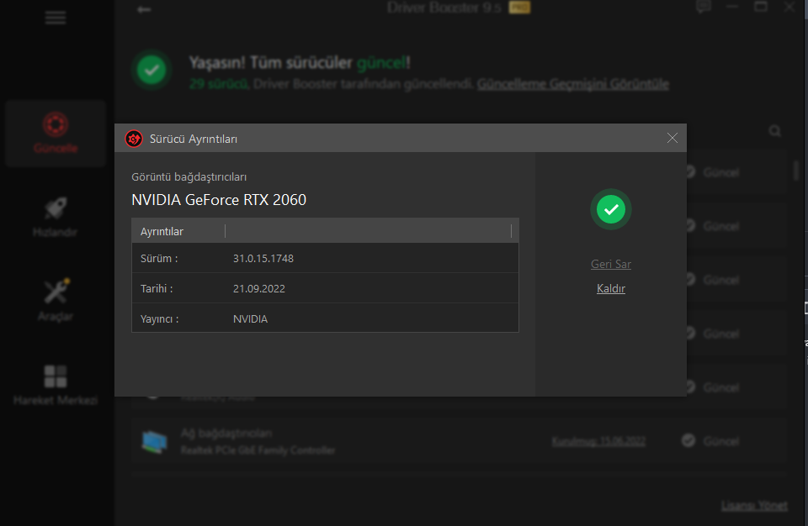Maximize the Driver Booster window
808x526 pixels.
tap(761, 7)
